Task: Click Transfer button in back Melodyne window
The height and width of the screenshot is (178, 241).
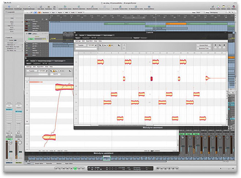Action: pyautogui.click(x=32, y=71)
